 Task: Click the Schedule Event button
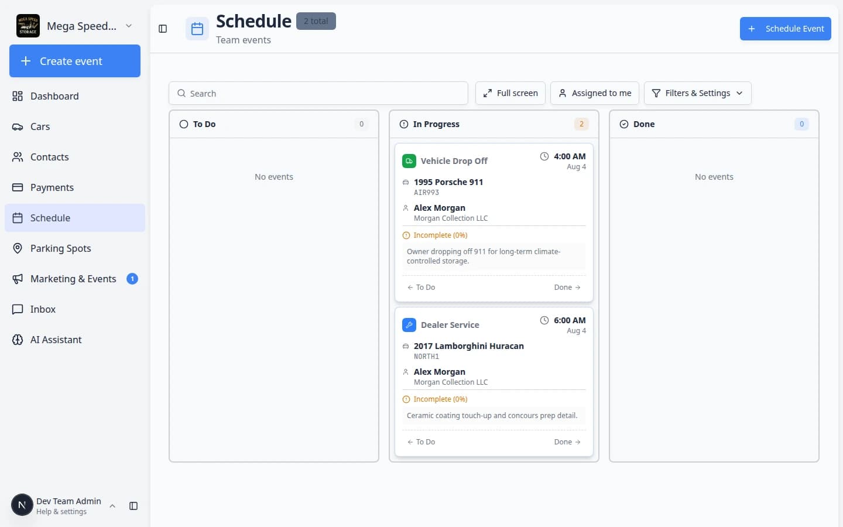pos(785,29)
